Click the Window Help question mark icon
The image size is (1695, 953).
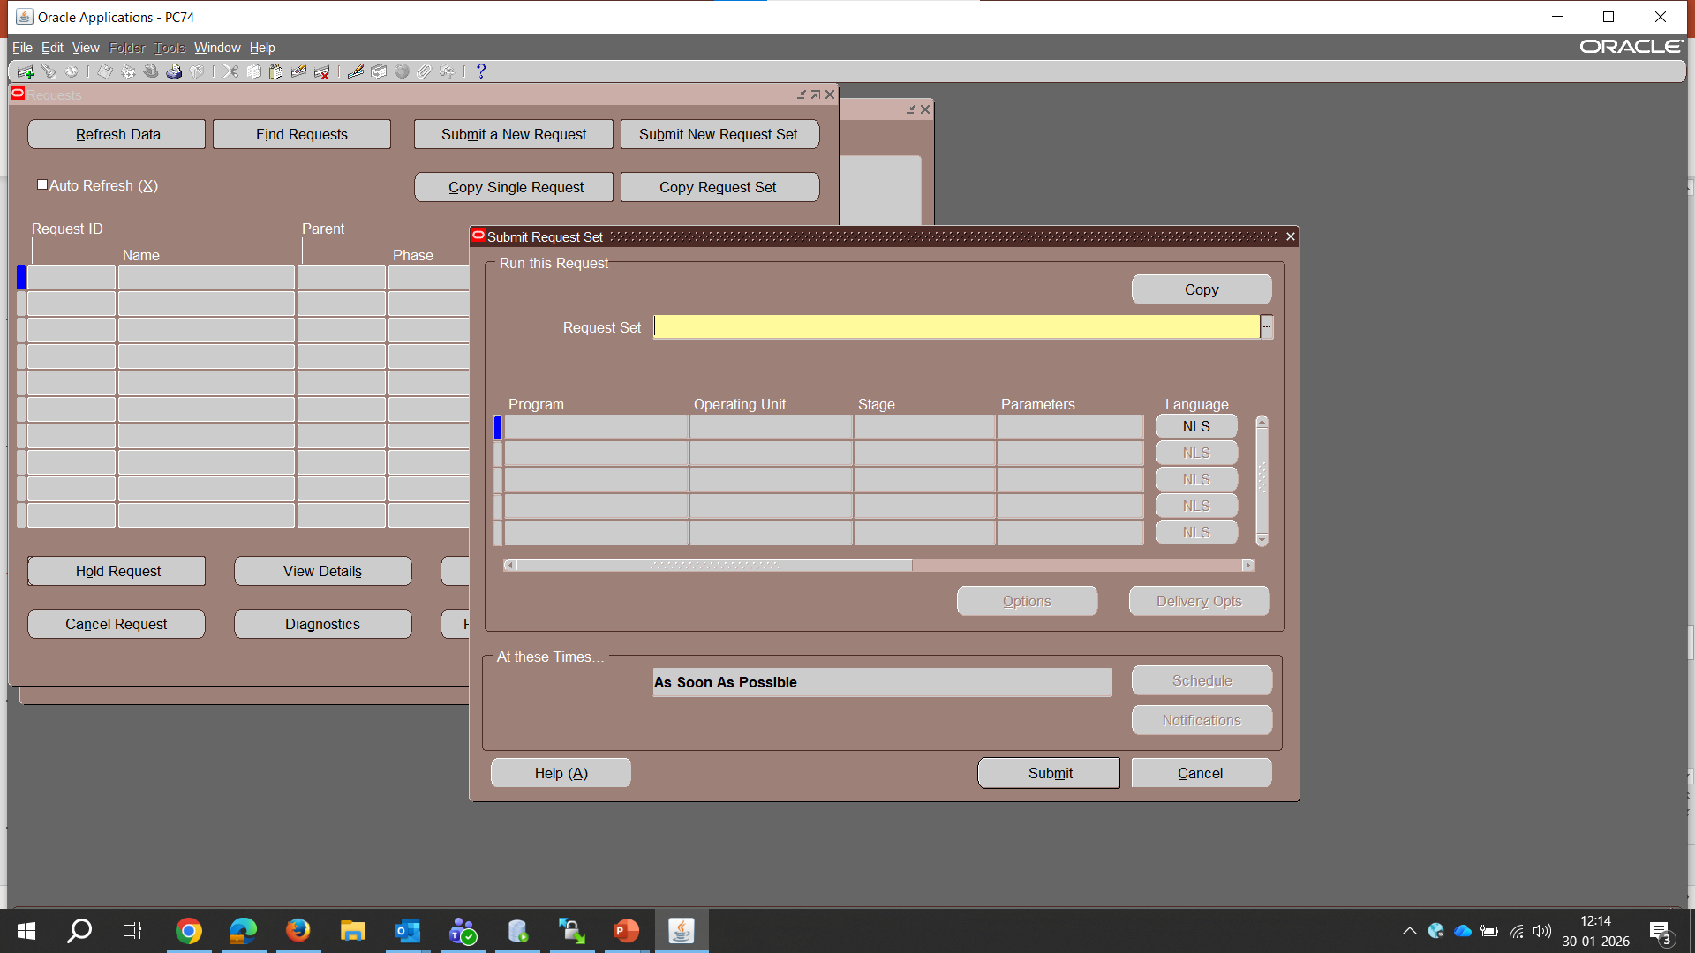[481, 71]
